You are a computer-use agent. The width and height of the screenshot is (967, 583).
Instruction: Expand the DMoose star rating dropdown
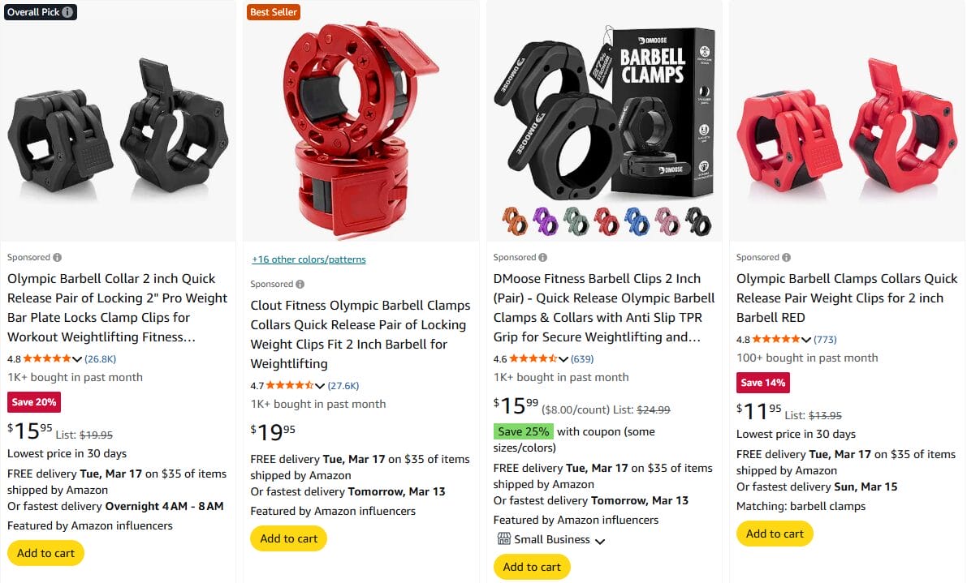click(x=564, y=358)
